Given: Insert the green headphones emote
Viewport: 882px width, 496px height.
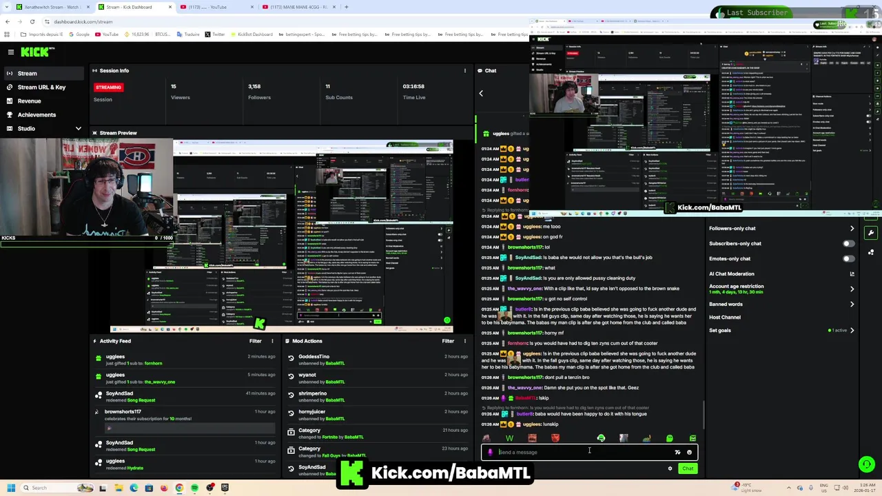Looking at the screenshot, I should (601, 438).
